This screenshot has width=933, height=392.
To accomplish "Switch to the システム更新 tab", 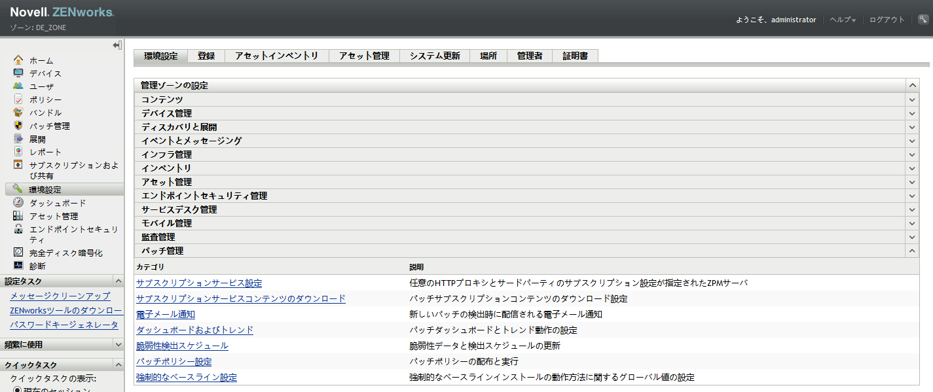I will [x=435, y=56].
